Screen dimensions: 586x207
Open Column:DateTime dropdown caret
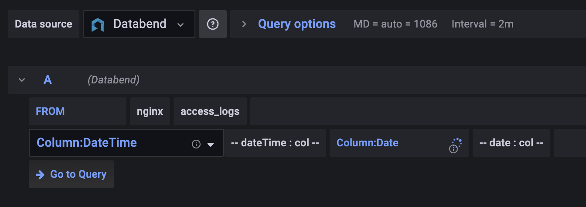pyautogui.click(x=211, y=145)
